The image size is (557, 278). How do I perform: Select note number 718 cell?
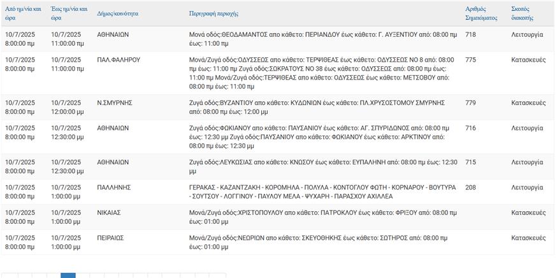[471, 34]
